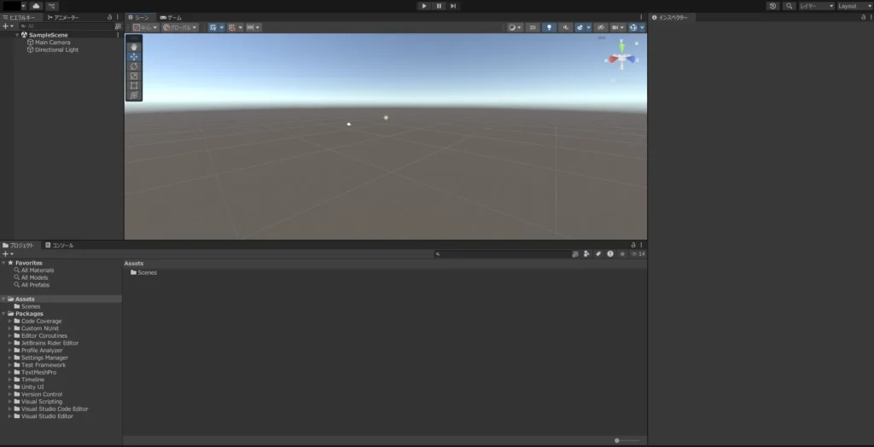Open Project panel kebab menu
Image resolution: width=874 pixels, height=447 pixels.
(x=641, y=245)
